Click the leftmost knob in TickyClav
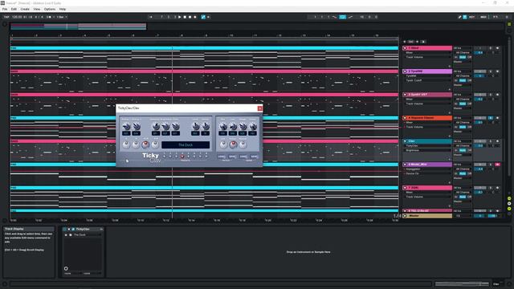The height and width of the screenshot is (289, 514). point(126,126)
